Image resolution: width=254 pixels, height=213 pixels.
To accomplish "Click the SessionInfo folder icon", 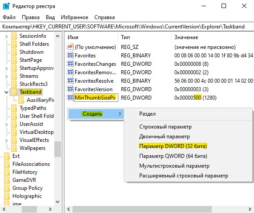I will click(14, 36).
